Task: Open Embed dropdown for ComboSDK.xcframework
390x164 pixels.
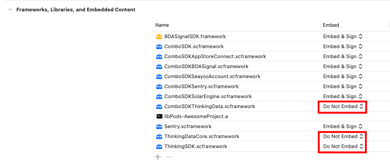Action: coord(343,46)
